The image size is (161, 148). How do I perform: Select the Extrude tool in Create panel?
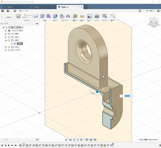[x=42, y=16]
